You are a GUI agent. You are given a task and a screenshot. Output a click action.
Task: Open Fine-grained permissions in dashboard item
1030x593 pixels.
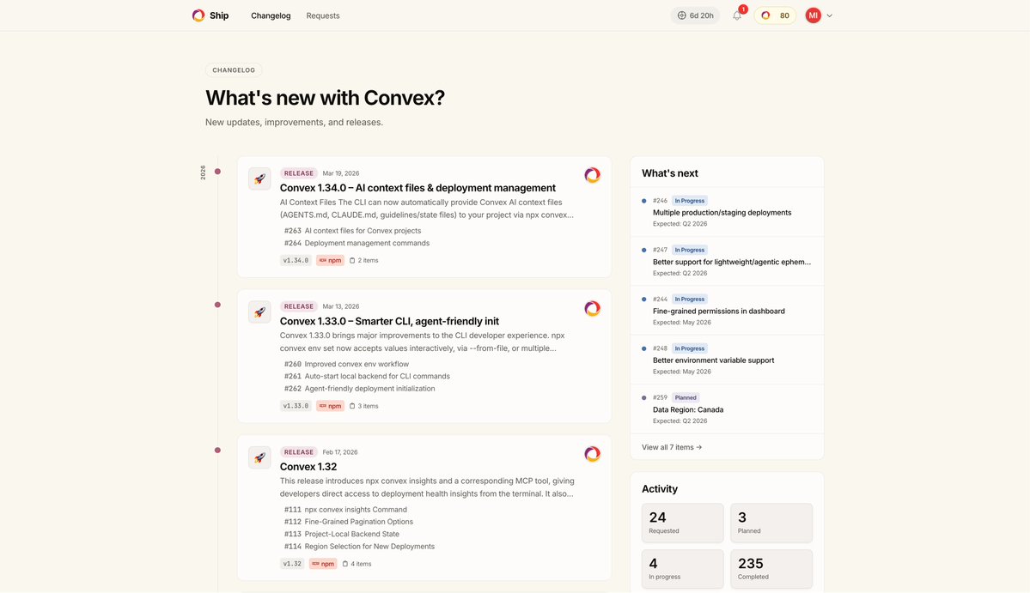coord(719,311)
